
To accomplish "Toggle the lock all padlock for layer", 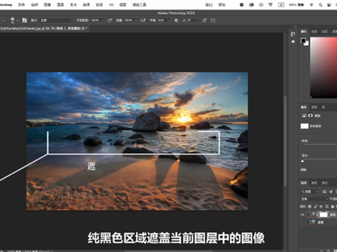I will pyautogui.click(x=333, y=206).
